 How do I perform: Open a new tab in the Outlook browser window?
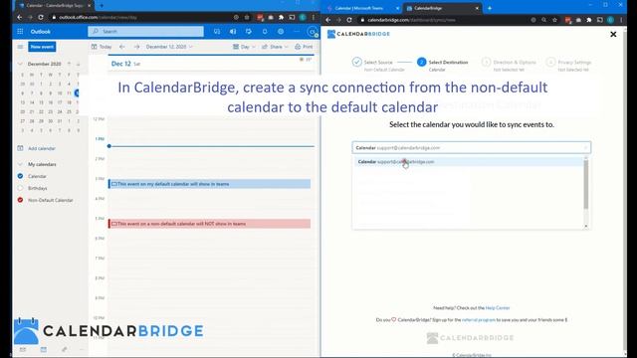102,6
